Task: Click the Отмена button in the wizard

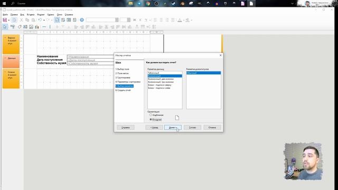Action: point(212,128)
